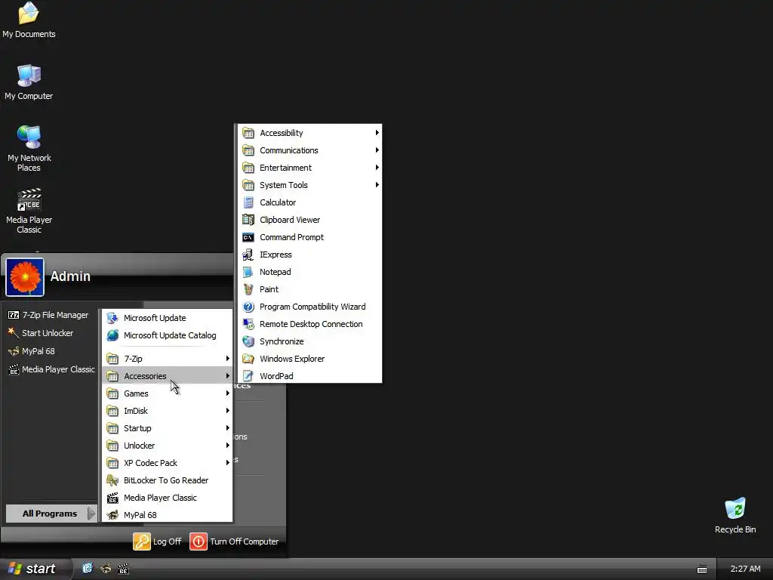Expand the Accessibility submenu
773x580 pixels.
click(310, 133)
